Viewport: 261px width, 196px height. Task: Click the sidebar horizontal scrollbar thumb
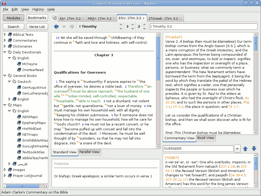(22, 186)
